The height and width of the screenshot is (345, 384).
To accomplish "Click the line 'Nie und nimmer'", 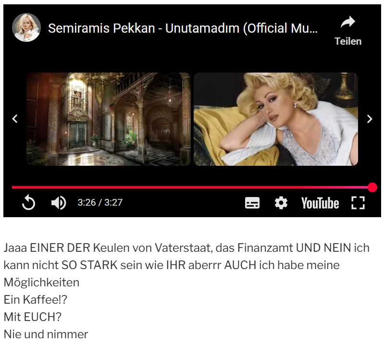I will (46, 334).
